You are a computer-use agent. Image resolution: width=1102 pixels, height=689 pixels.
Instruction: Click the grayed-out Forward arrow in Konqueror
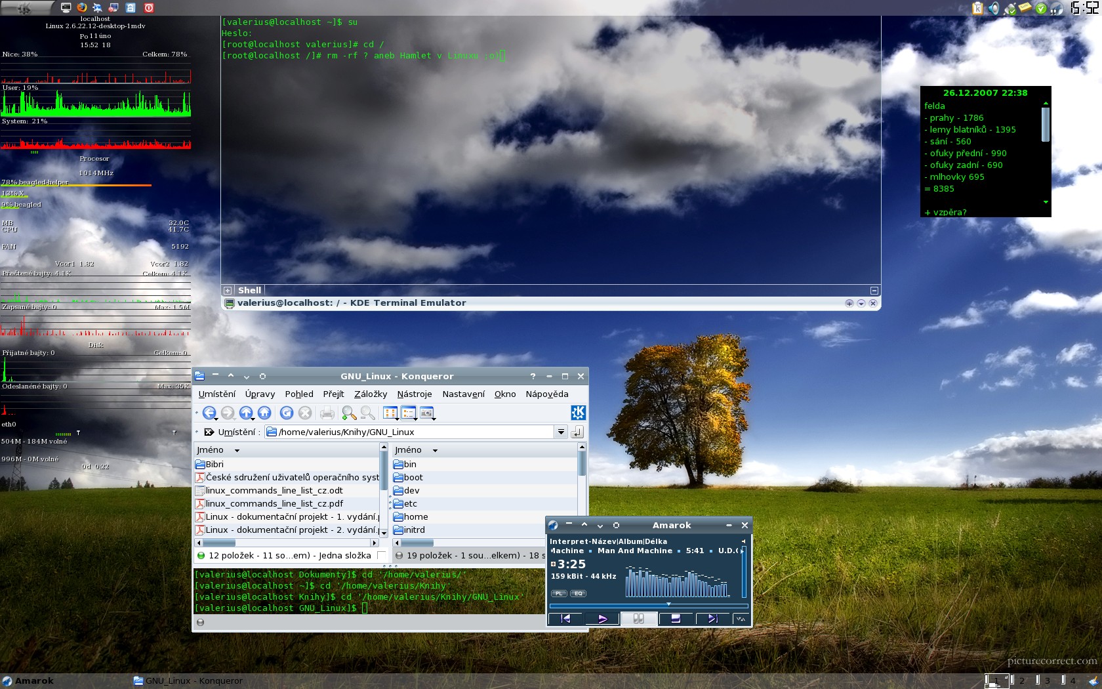click(x=228, y=413)
